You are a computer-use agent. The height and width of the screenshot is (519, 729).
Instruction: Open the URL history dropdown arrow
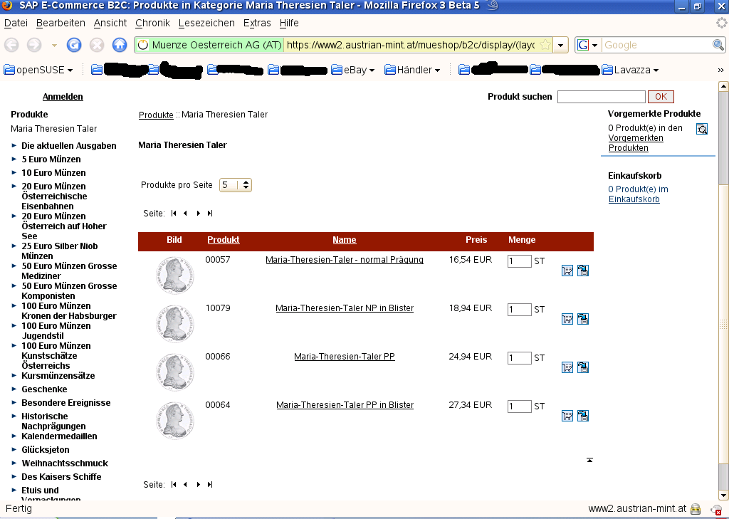pyautogui.click(x=561, y=45)
